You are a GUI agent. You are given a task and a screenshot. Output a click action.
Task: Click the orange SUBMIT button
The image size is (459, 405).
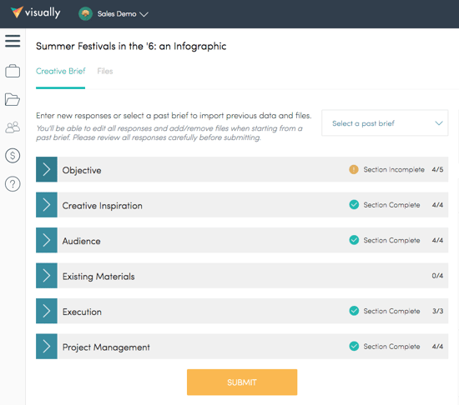tap(242, 382)
